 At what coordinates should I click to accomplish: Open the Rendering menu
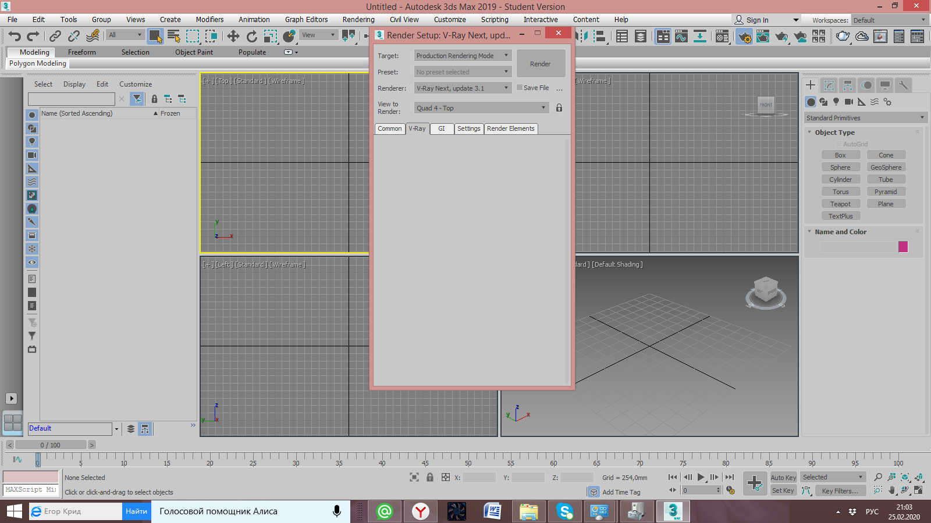tap(358, 20)
